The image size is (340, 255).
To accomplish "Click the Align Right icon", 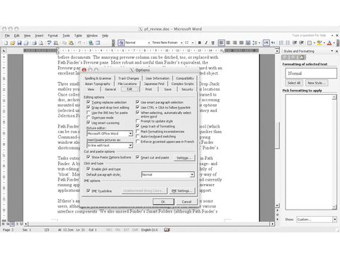I will [234, 42].
